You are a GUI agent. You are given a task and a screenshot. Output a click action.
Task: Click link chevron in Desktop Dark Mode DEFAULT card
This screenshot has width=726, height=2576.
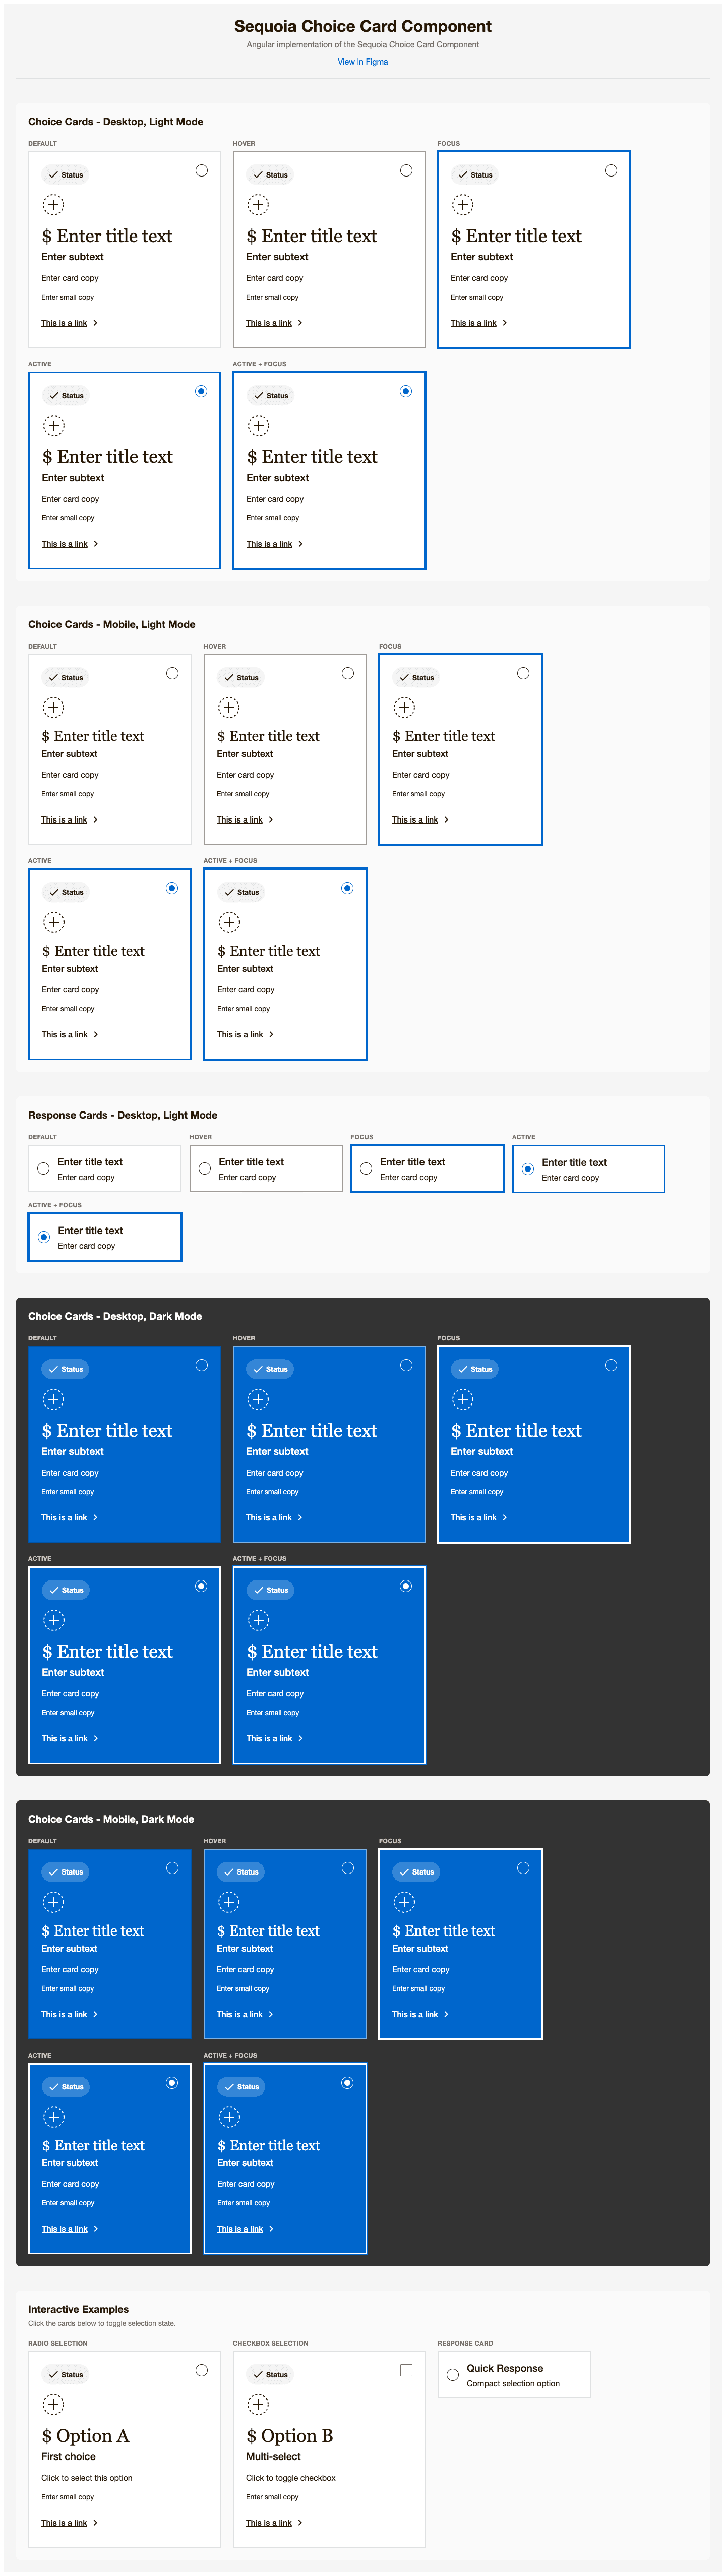click(95, 1518)
